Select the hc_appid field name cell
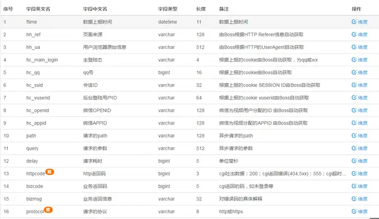The image size is (379, 219). tap(36, 123)
